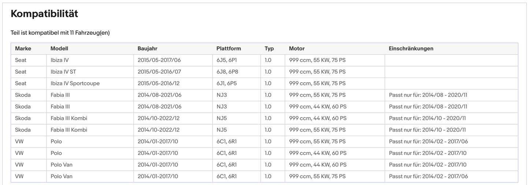
Task: Select the Baujahr cell 2015/05-2016/07
Action: (159, 72)
